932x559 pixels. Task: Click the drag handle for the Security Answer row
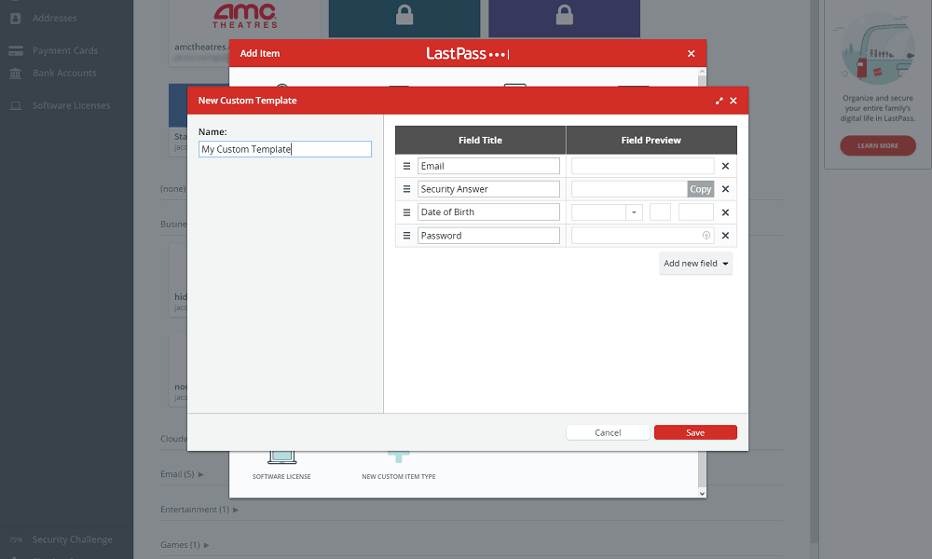(x=406, y=189)
